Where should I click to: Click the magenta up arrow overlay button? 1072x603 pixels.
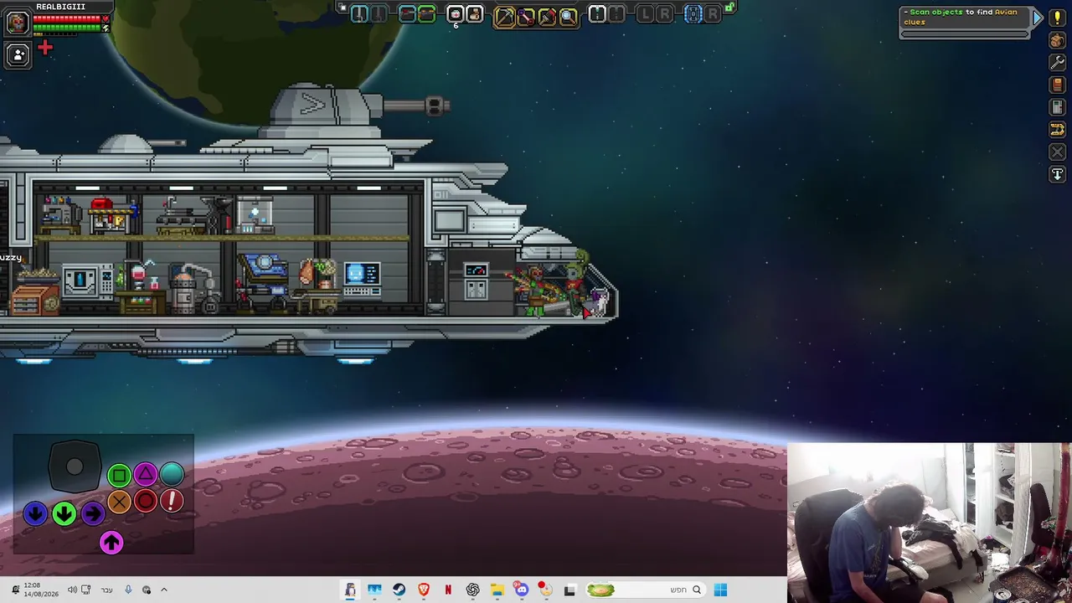coord(111,543)
